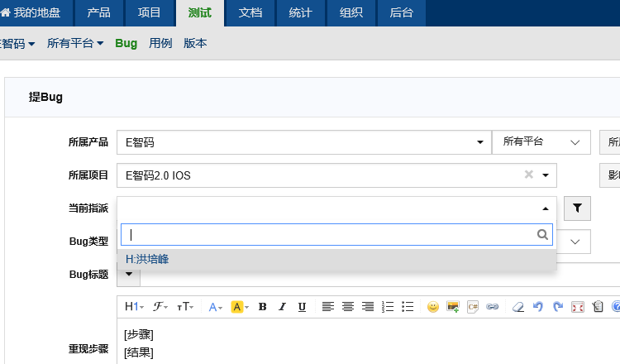Open the Bug submenu link

point(126,43)
